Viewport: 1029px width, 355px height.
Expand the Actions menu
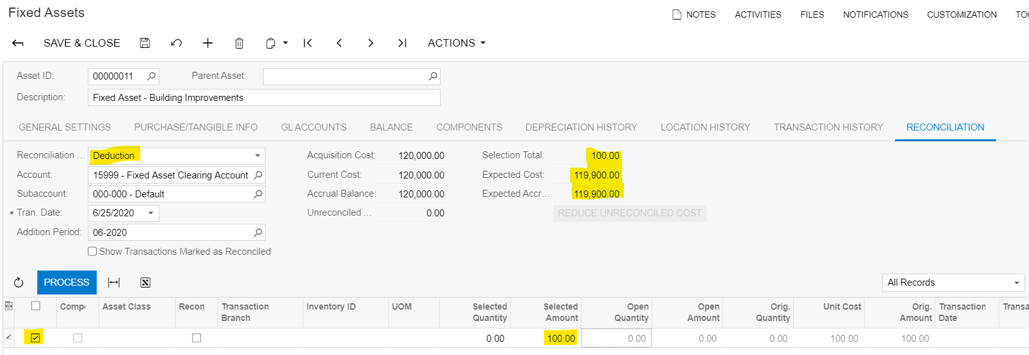pos(456,43)
